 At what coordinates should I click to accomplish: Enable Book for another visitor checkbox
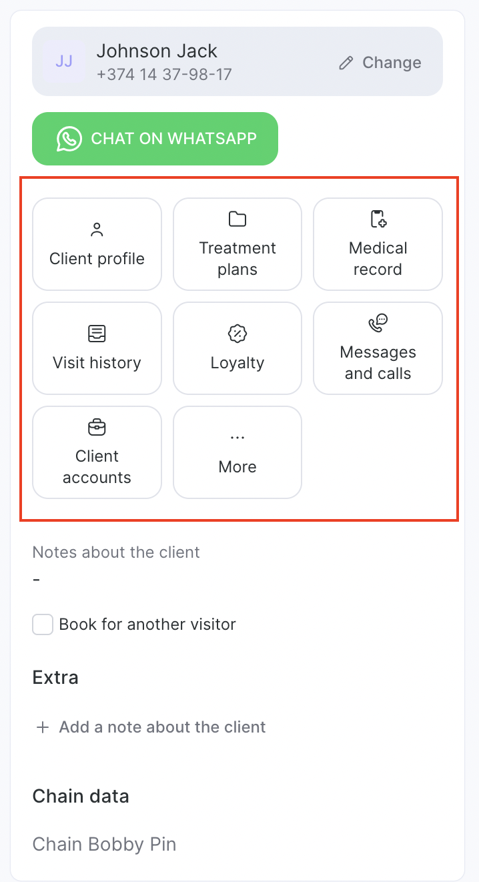(x=43, y=625)
